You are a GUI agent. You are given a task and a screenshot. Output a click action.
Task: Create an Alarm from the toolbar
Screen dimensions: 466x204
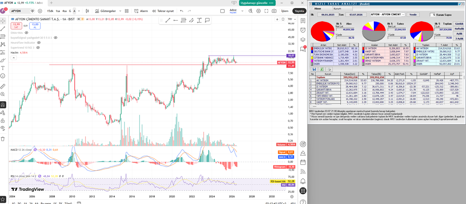141,11
